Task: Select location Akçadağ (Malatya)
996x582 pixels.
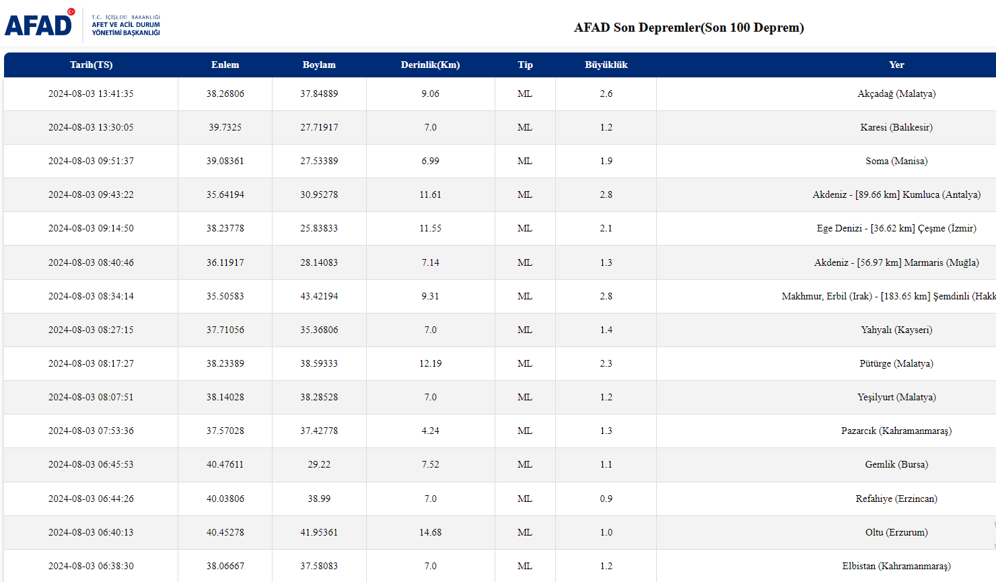Action: pos(896,94)
